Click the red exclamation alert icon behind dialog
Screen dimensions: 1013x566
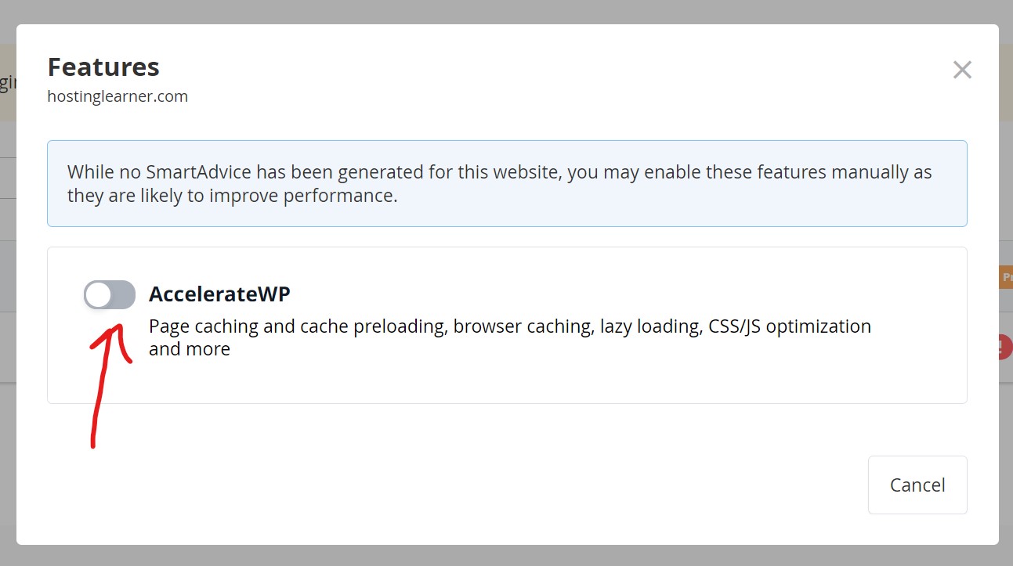(1005, 347)
